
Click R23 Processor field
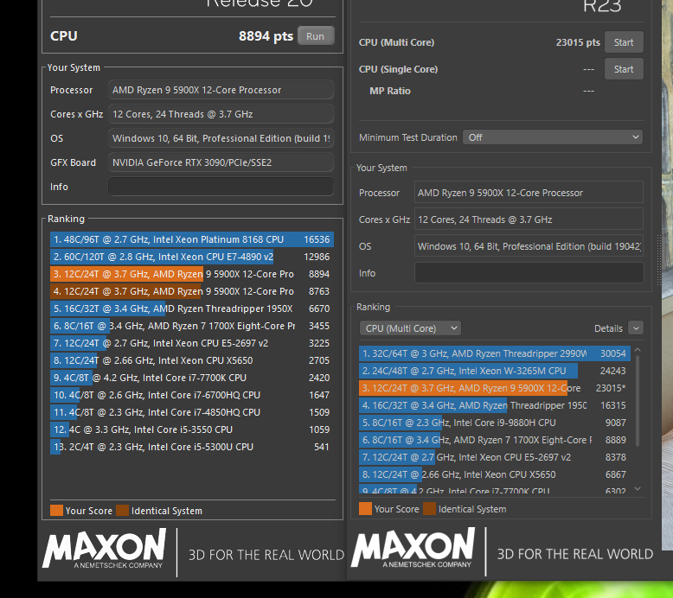coord(529,193)
